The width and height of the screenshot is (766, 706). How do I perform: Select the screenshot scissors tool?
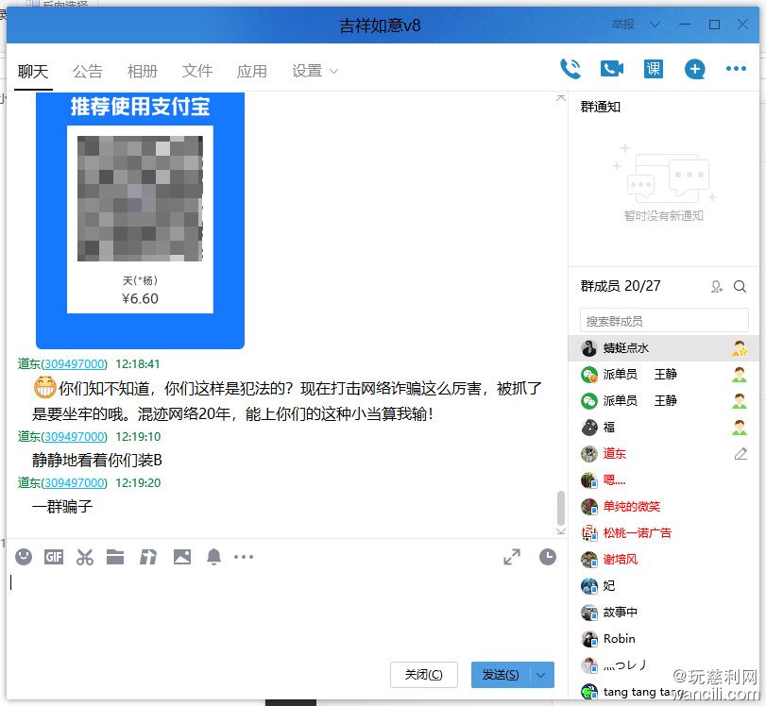(84, 557)
